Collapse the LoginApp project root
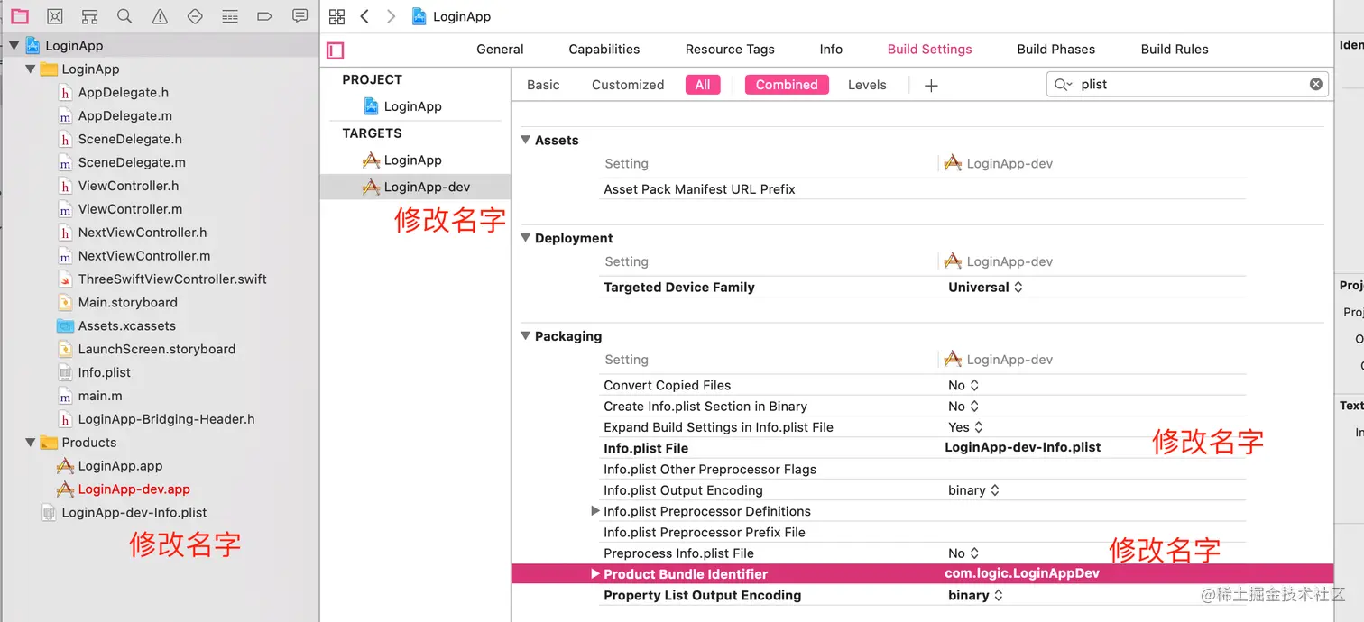 pyautogui.click(x=14, y=45)
